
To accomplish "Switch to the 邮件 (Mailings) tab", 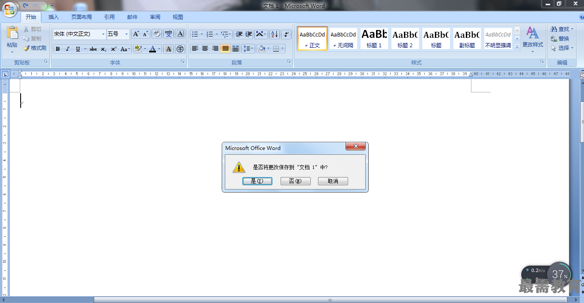I will [x=132, y=17].
